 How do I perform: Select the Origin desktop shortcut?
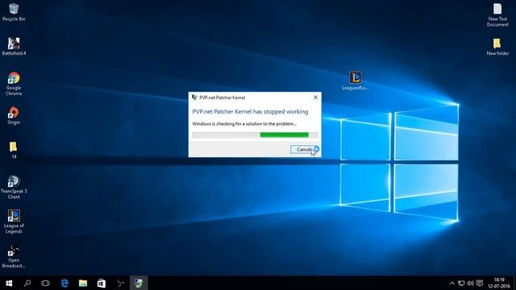pos(14,115)
